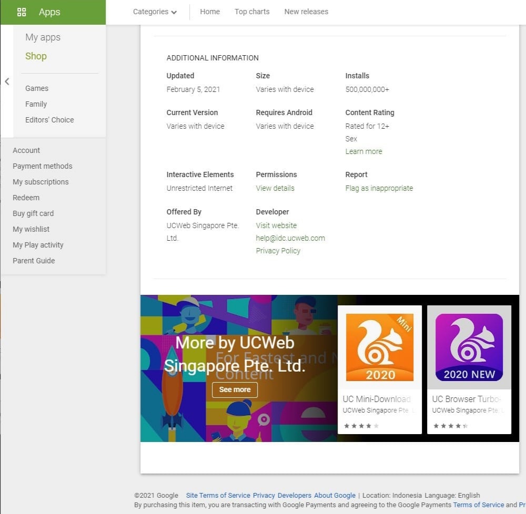Screen dimensions: 526x514
Task: Click the help@idc.ucweb.com email link
Action: 290,238
